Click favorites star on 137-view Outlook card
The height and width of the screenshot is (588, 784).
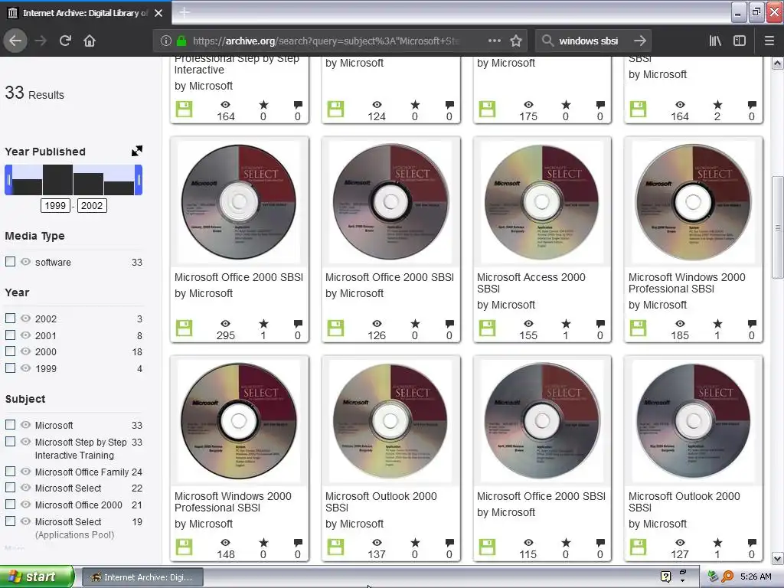tap(415, 543)
